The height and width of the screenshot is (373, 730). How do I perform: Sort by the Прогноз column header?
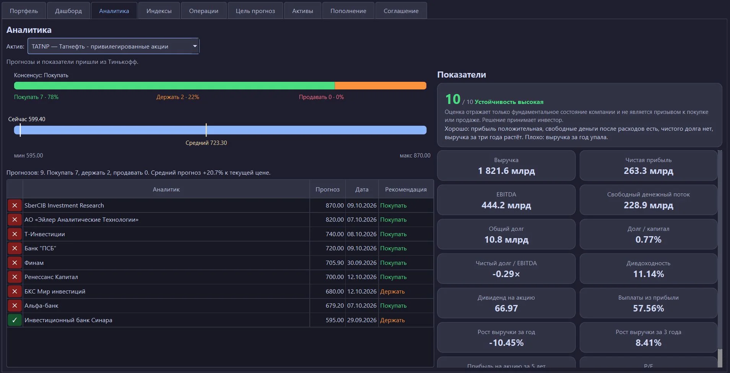tap(327, 189)
